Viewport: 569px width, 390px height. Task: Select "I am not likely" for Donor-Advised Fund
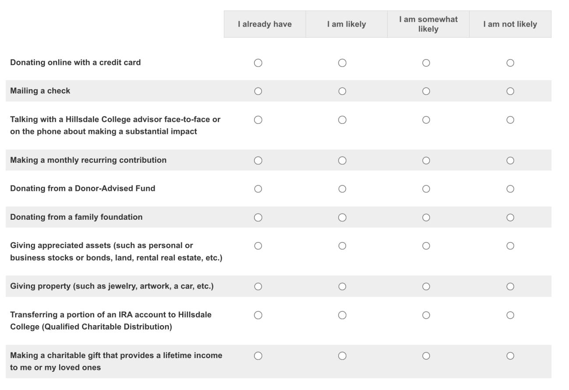coord(510,189)
